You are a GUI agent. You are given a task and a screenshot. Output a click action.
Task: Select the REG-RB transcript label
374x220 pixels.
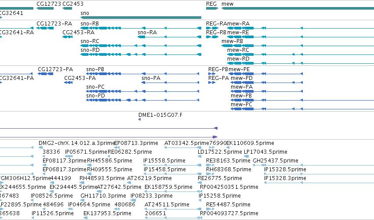[216, 32]
